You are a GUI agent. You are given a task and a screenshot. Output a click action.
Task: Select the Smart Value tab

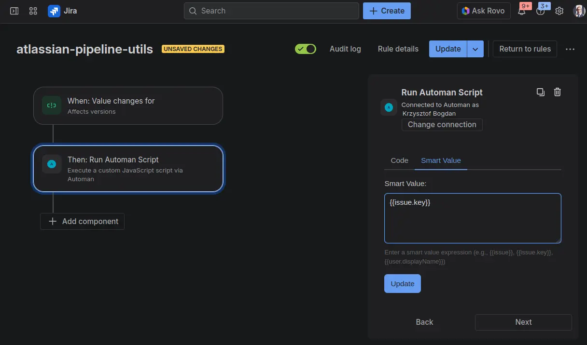(441, 160)
